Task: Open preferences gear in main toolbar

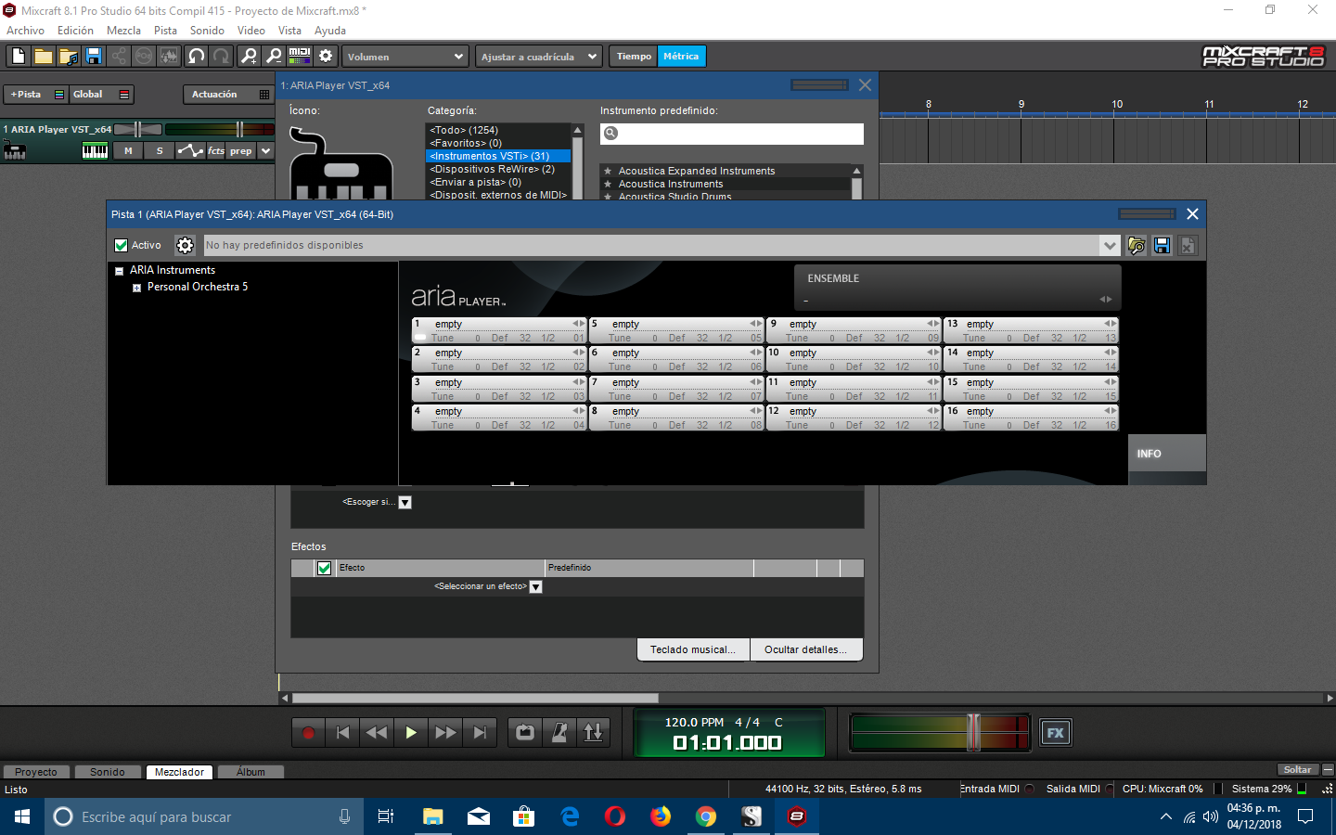Action: click(x=326, y=57)
